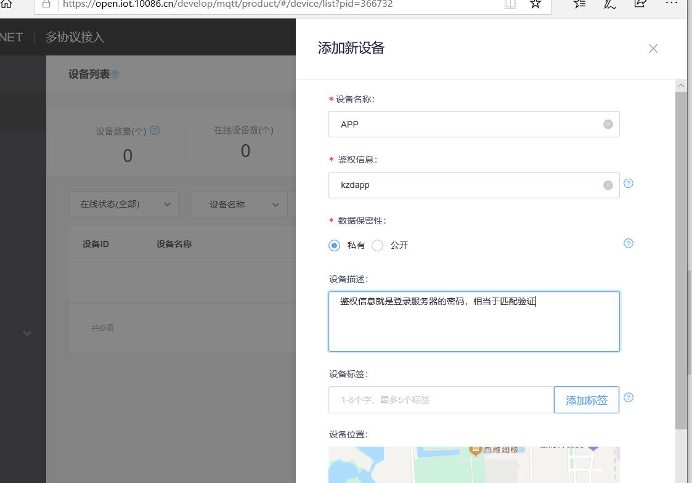Add current page to browser favorites star
Viewport: 692px width, 483px height.
(x=534, y=5)
